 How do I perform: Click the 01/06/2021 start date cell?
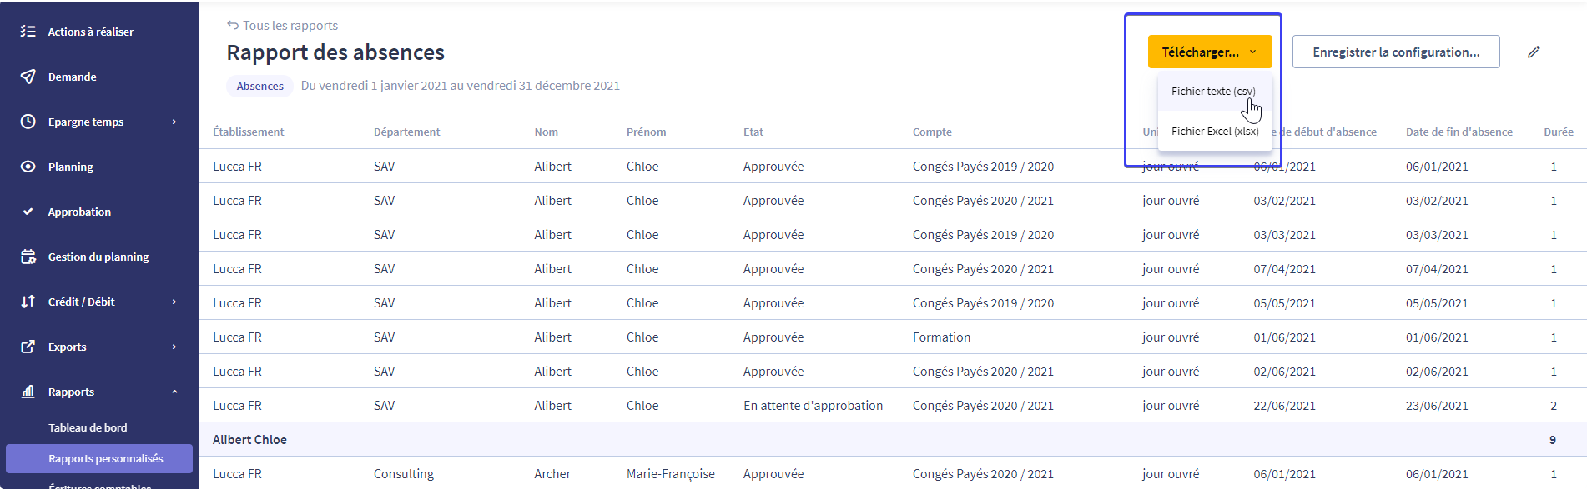coord(1284,337)
